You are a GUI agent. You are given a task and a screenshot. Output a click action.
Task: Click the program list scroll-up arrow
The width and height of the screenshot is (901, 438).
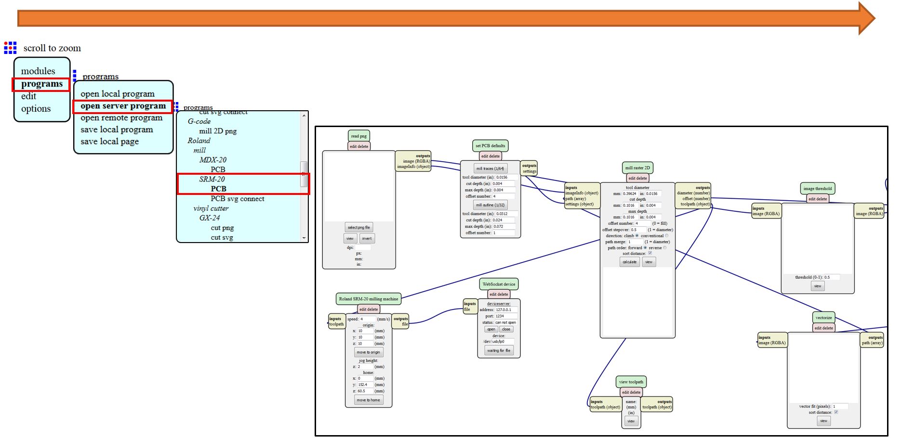pyautogui.click(x=304, y=116)
